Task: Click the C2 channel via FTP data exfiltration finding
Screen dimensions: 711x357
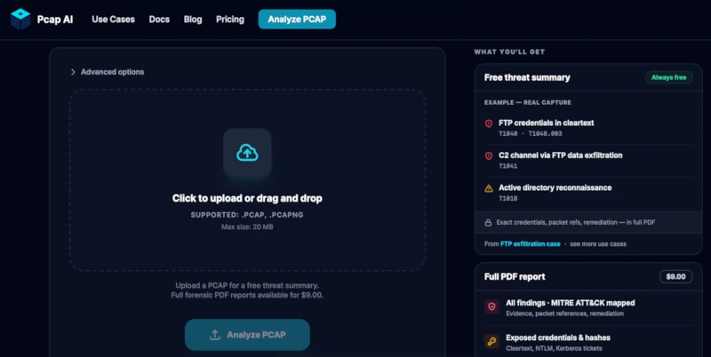Action: pos(561,155)
